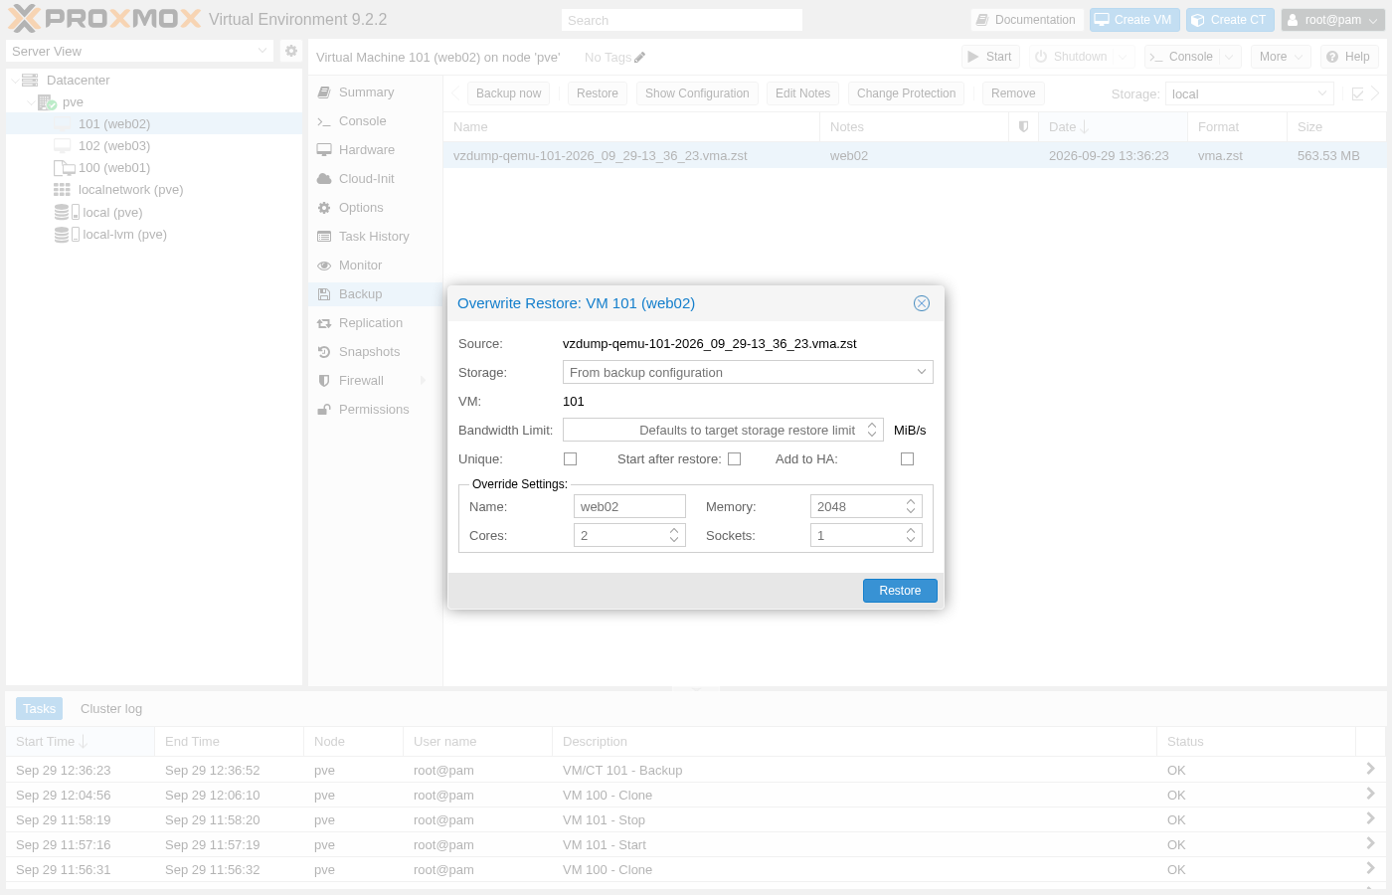Screen dimensions: 1392x895
Task: Open the Monitor menu item
Action: 375,266
